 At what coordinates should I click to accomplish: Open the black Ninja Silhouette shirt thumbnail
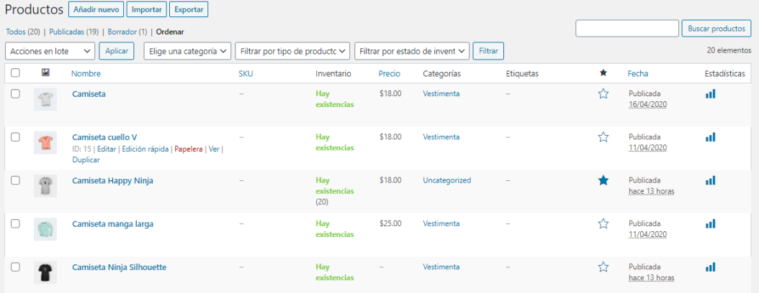coord(45,273)
